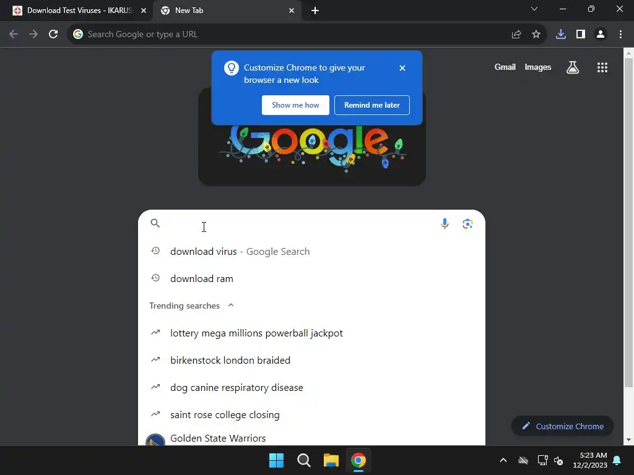
Task: Open the Gmail link
Action: [x=505, y=67]
